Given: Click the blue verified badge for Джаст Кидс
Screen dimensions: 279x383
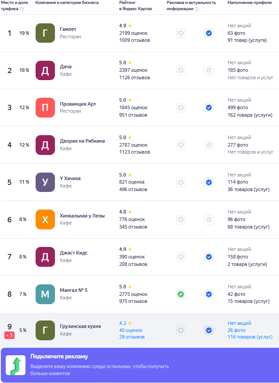Looking at the screenshot, I should [x=209, y=257].
